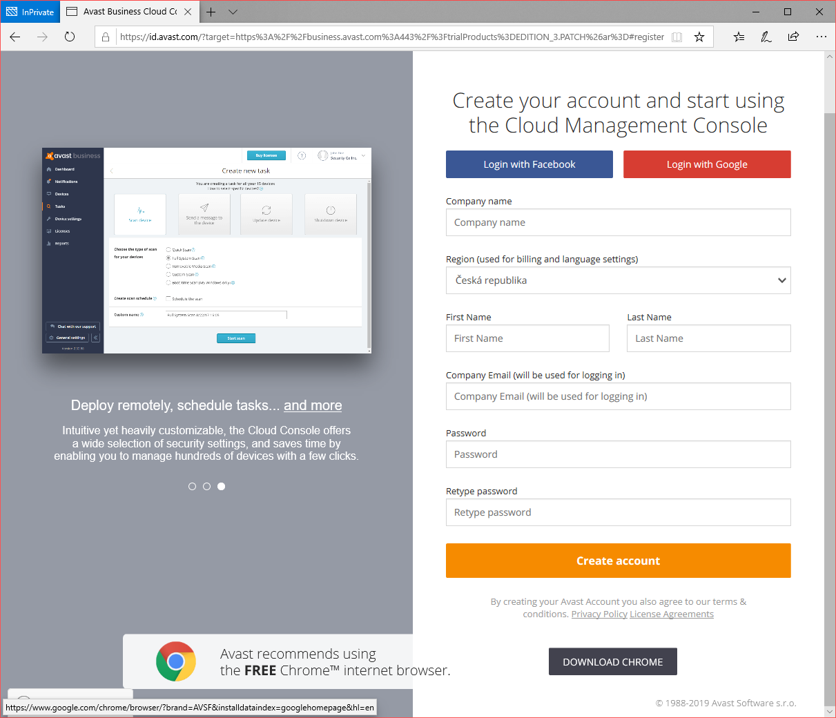Click the copyright Avast Software text
This screenshot has height=718, width=836.
tap(726, 703)
